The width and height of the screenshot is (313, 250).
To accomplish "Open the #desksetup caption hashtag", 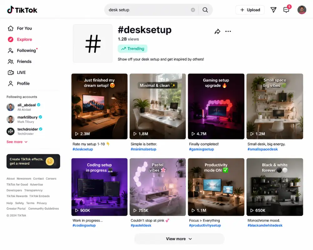I will tap(83, 149).
